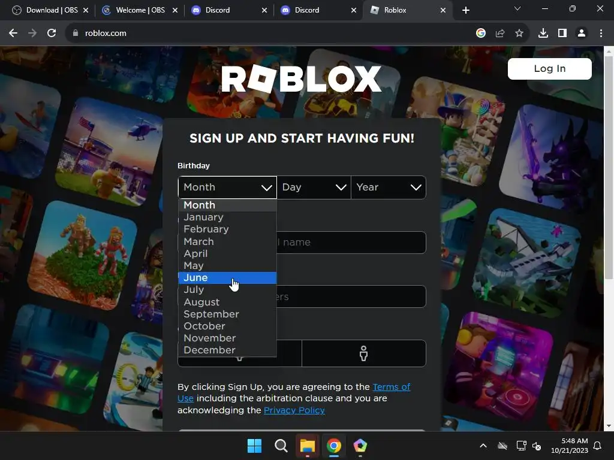Viewport: 614px width, 460px height.
Task: Open the Day birthday dropdown
Action: pos(314,187)
